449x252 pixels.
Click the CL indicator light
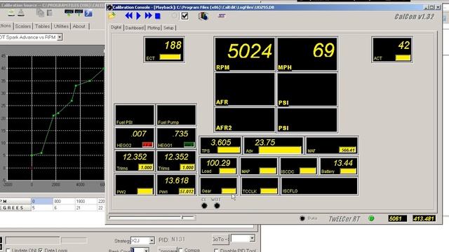204,206
